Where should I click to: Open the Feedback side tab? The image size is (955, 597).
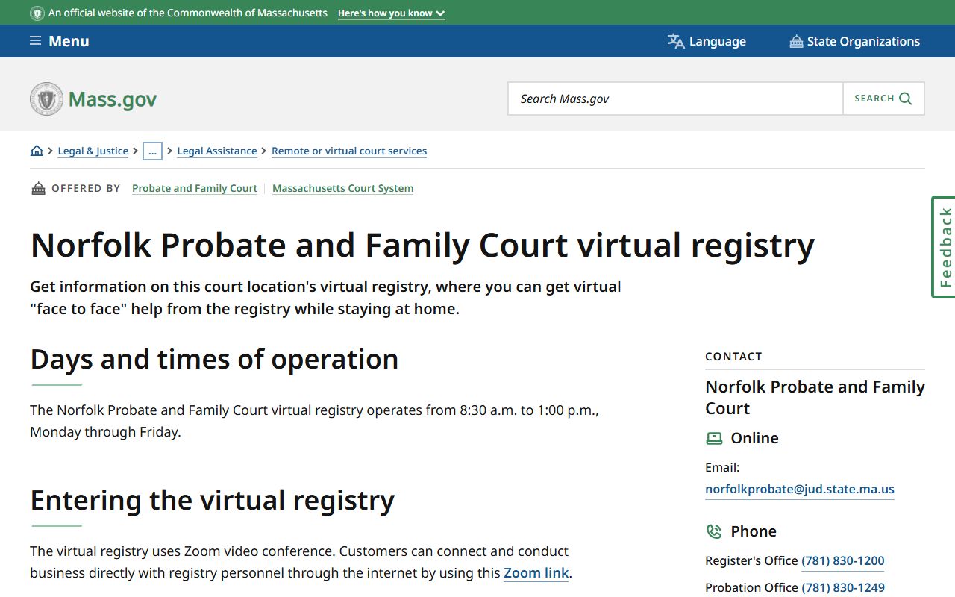944,247
